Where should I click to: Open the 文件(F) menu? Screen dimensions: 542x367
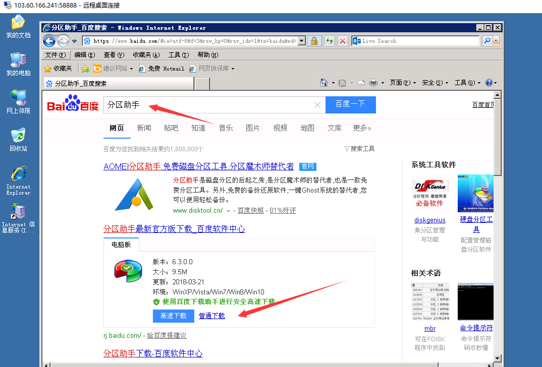pos(56,55)
